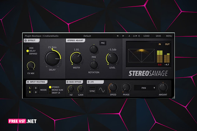The height and width of the screenshot is (131, 197).
Task: Click the 1.91 width value
Action: 76,50
